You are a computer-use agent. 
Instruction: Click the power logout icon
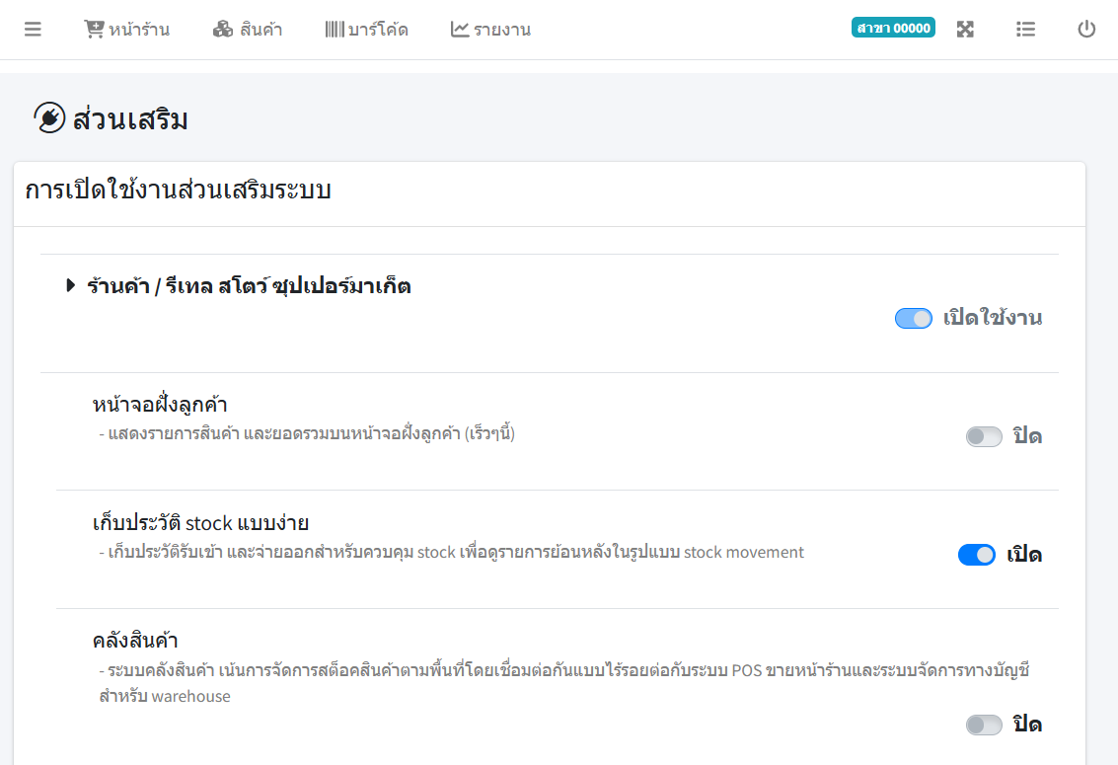(1086, 29)
